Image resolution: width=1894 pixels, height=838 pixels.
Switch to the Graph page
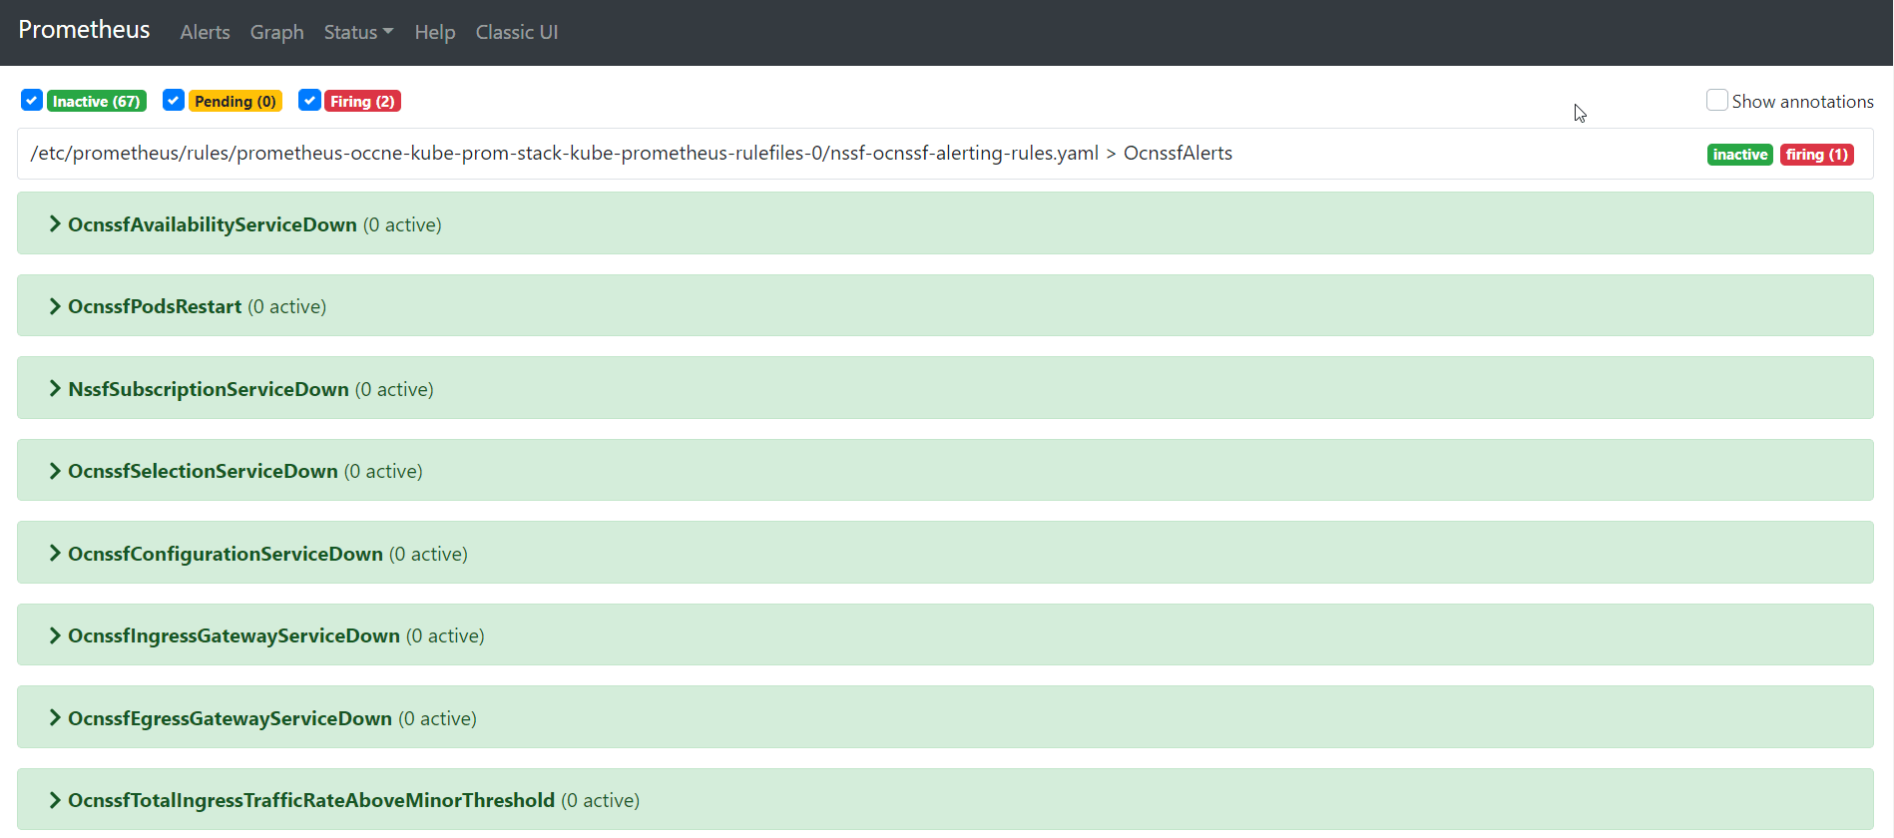click(x=276, y=32)
